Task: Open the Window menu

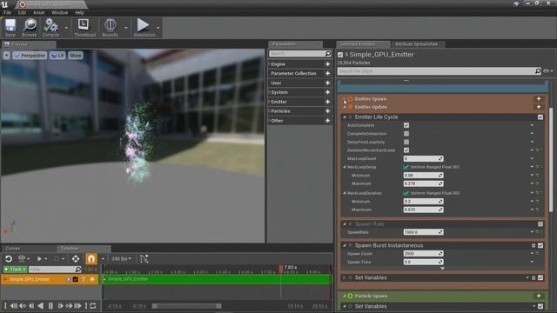Action: click(x=60, y=12)
